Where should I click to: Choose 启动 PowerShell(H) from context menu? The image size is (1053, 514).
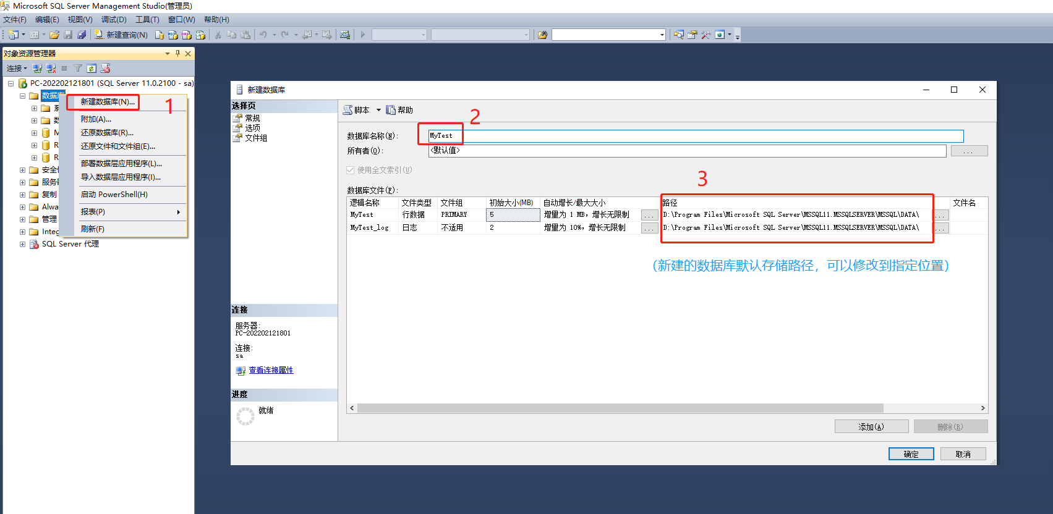(x=114, y=194)
